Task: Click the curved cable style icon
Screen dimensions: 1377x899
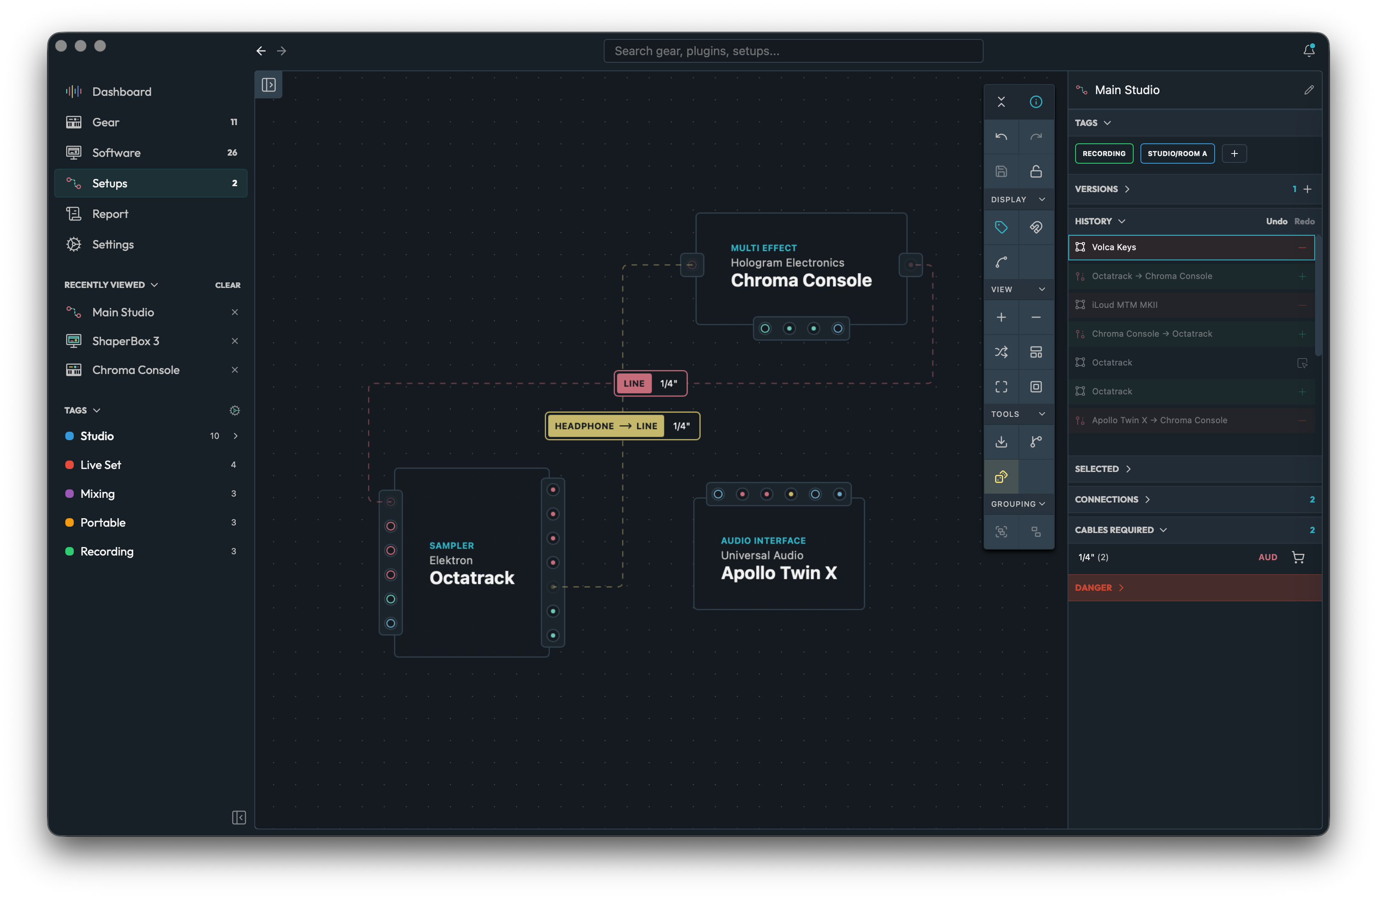Action: 1001,262
